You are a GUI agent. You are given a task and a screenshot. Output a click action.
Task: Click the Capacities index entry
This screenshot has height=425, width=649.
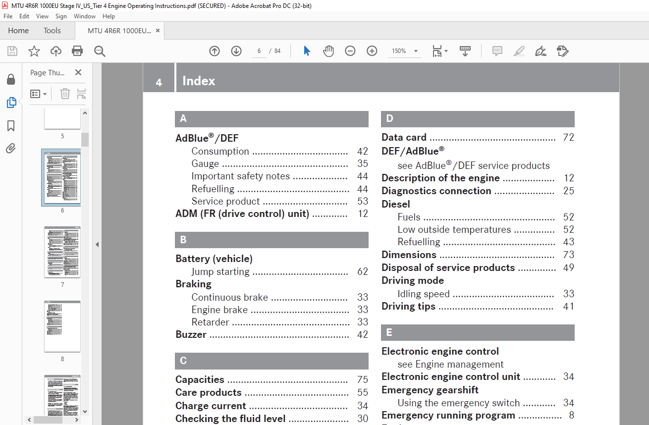click(272, 379)
